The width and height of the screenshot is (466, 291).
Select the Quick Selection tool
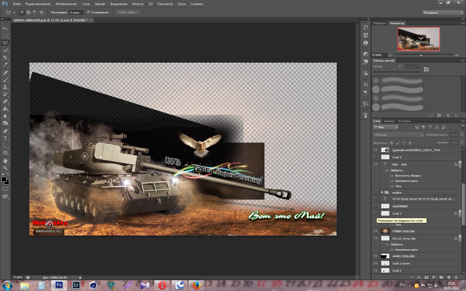[x=5, y=50]
